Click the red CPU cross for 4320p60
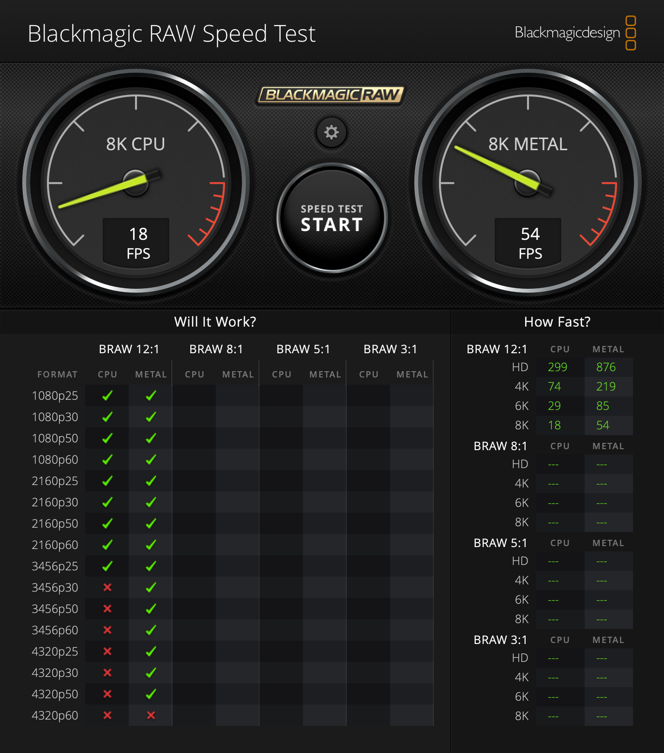 107,715
